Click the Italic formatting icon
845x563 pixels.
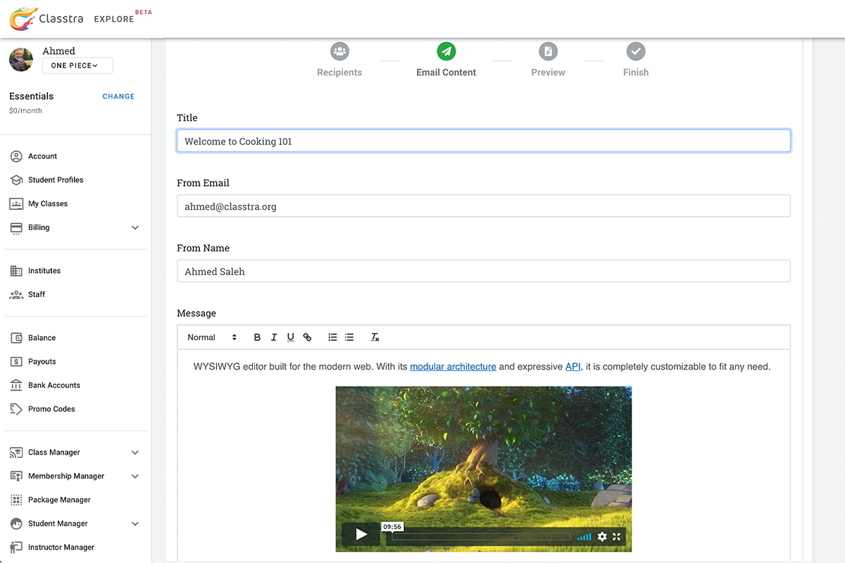click(x=274, y=337)
